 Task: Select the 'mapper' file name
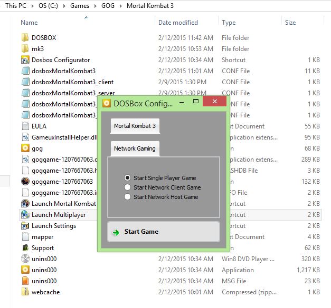pyautogui.click(x=42, y=237)
